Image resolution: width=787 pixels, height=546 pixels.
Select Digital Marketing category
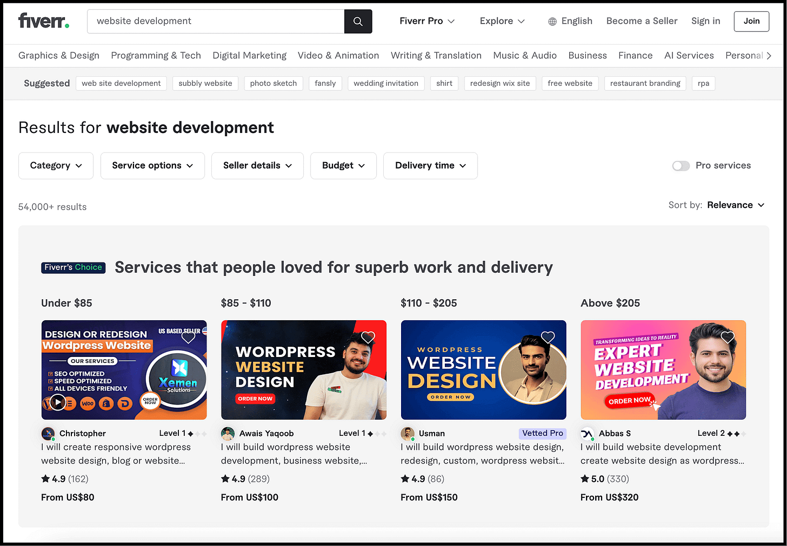tap(250, 56)
